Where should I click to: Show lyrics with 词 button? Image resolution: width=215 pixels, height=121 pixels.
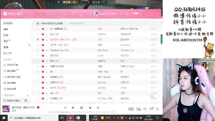point(98,108)
